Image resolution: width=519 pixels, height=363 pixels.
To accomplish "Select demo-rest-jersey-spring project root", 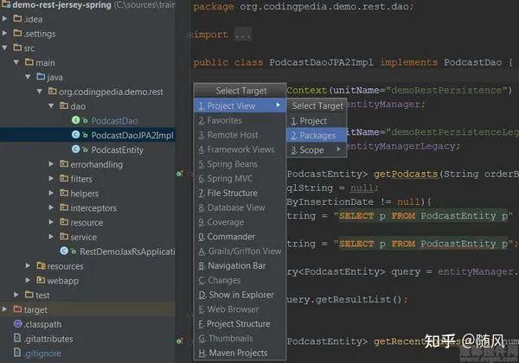I will tap(87, 4).
